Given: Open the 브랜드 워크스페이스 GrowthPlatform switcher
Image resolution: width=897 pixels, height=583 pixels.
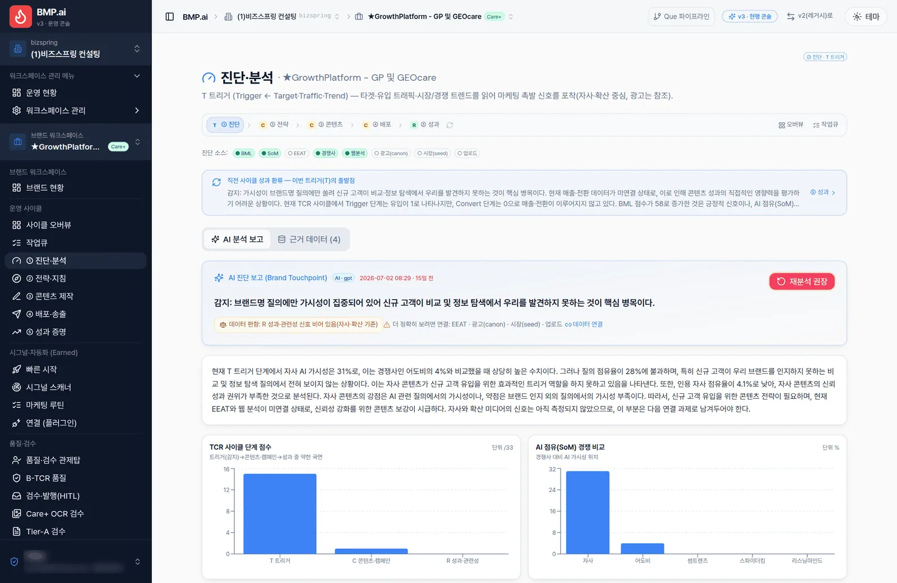Looking at the screenshot, I should 76,141.
